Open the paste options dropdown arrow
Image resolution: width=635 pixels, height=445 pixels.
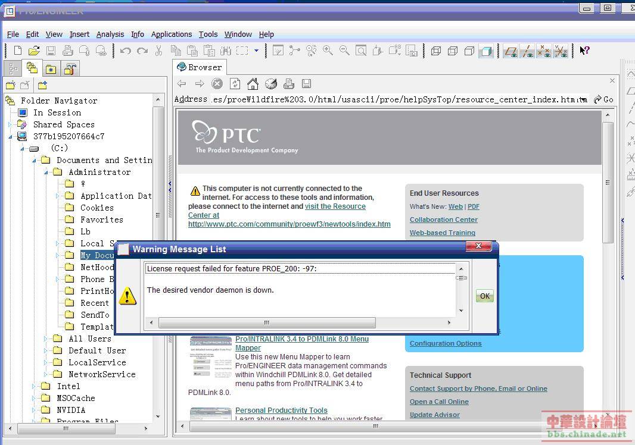(256, 51)
